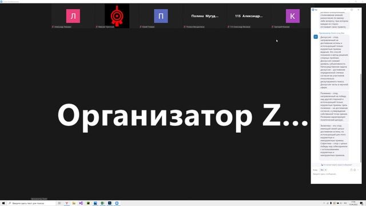Image resolution: width=366 pixels, height=206 pixels.
Task: Click the chat sender avatar icon
Action: click(316, 37)
